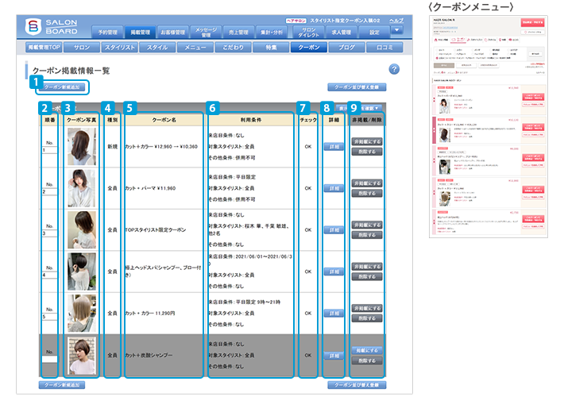Open the 予約管理 tab
This screenshot has height=416, width=564.
(x=107, y=32)
